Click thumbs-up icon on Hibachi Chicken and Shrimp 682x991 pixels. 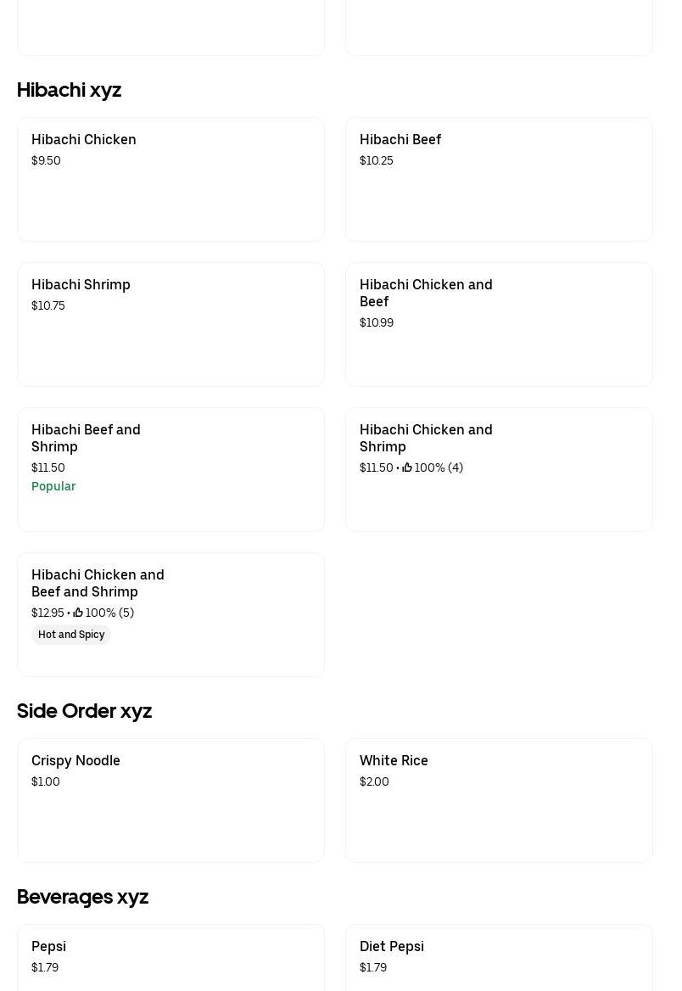click(407, 468)
